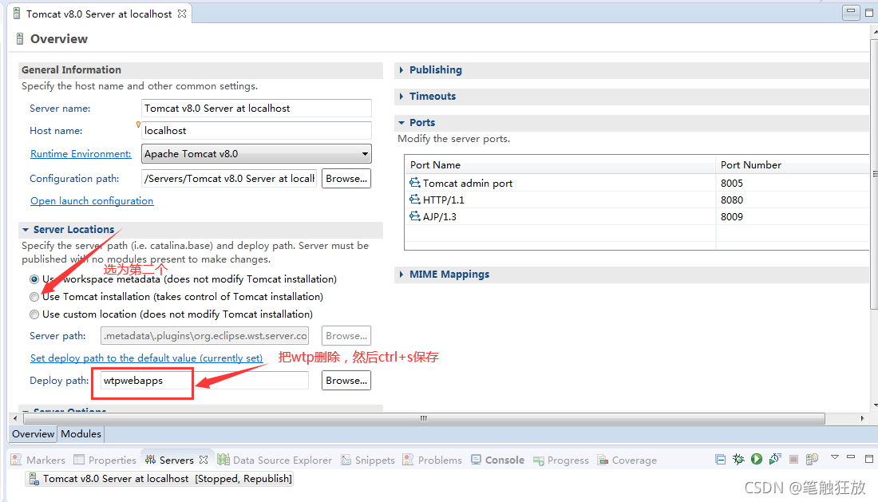
Task: Publish to the server icon
Action: [812, 460]
